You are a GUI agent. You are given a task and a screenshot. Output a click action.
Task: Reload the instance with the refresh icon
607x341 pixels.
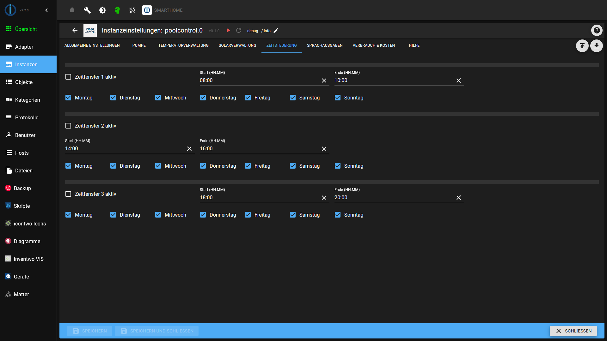pos(239,30)
